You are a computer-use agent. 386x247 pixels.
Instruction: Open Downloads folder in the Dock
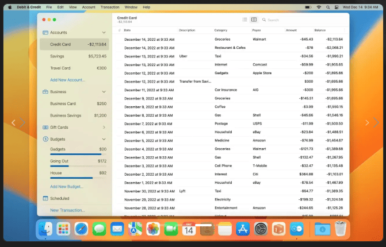[322, 229]
